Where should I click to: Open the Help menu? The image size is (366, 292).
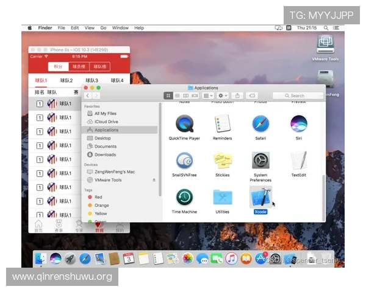point(139,28)
